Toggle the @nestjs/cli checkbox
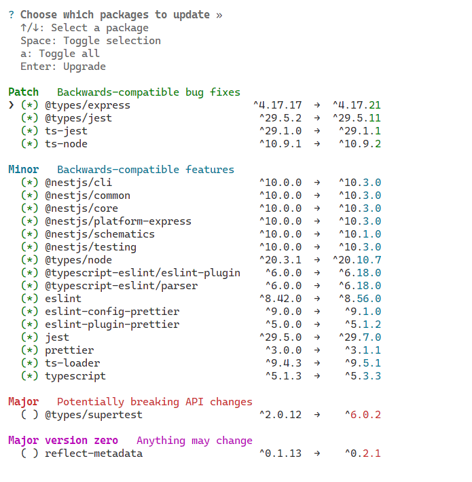 pyautogui.click(x=29, y=183)
